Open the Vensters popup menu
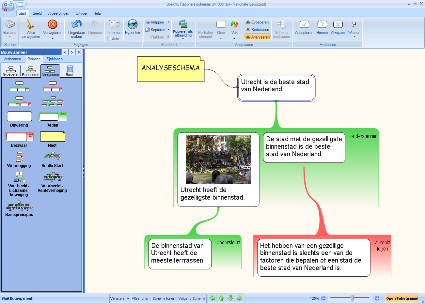 pyautogui.click(x=119, y=298)
